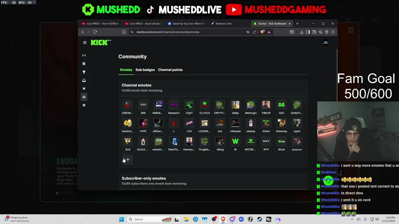Screen dimensions: 399x224
Task: Open the weather widget on taskbar
Action: pyautogui.click(x=17, y=219)
